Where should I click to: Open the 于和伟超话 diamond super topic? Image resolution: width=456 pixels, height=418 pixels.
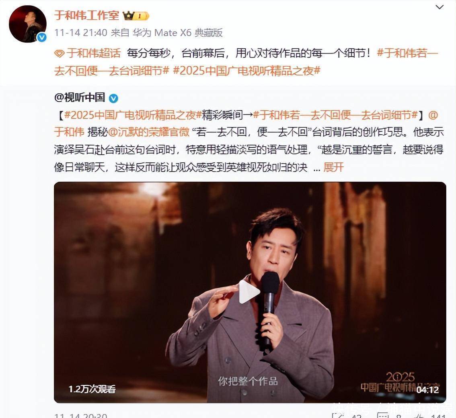pos(88,53)
